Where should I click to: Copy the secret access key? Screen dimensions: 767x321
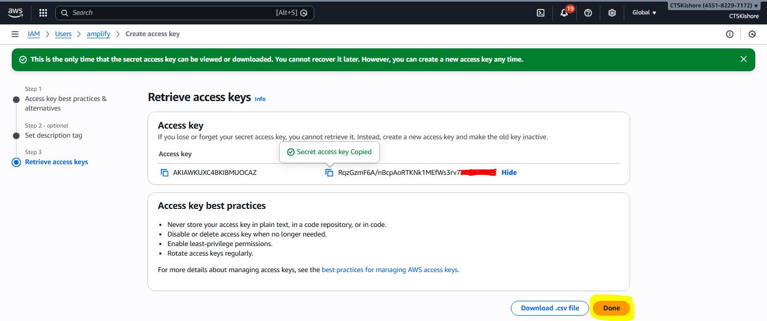coord(330,173)
